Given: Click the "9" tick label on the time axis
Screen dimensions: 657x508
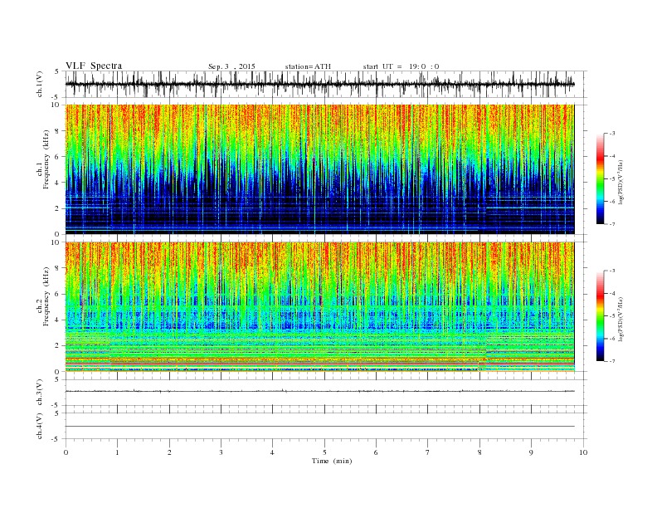Looking at the screenshot, I should pos(531,452).
